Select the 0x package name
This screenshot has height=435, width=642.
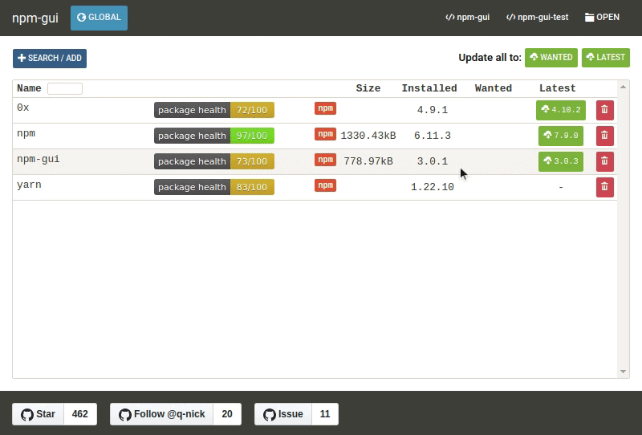[x=23, y=108]
